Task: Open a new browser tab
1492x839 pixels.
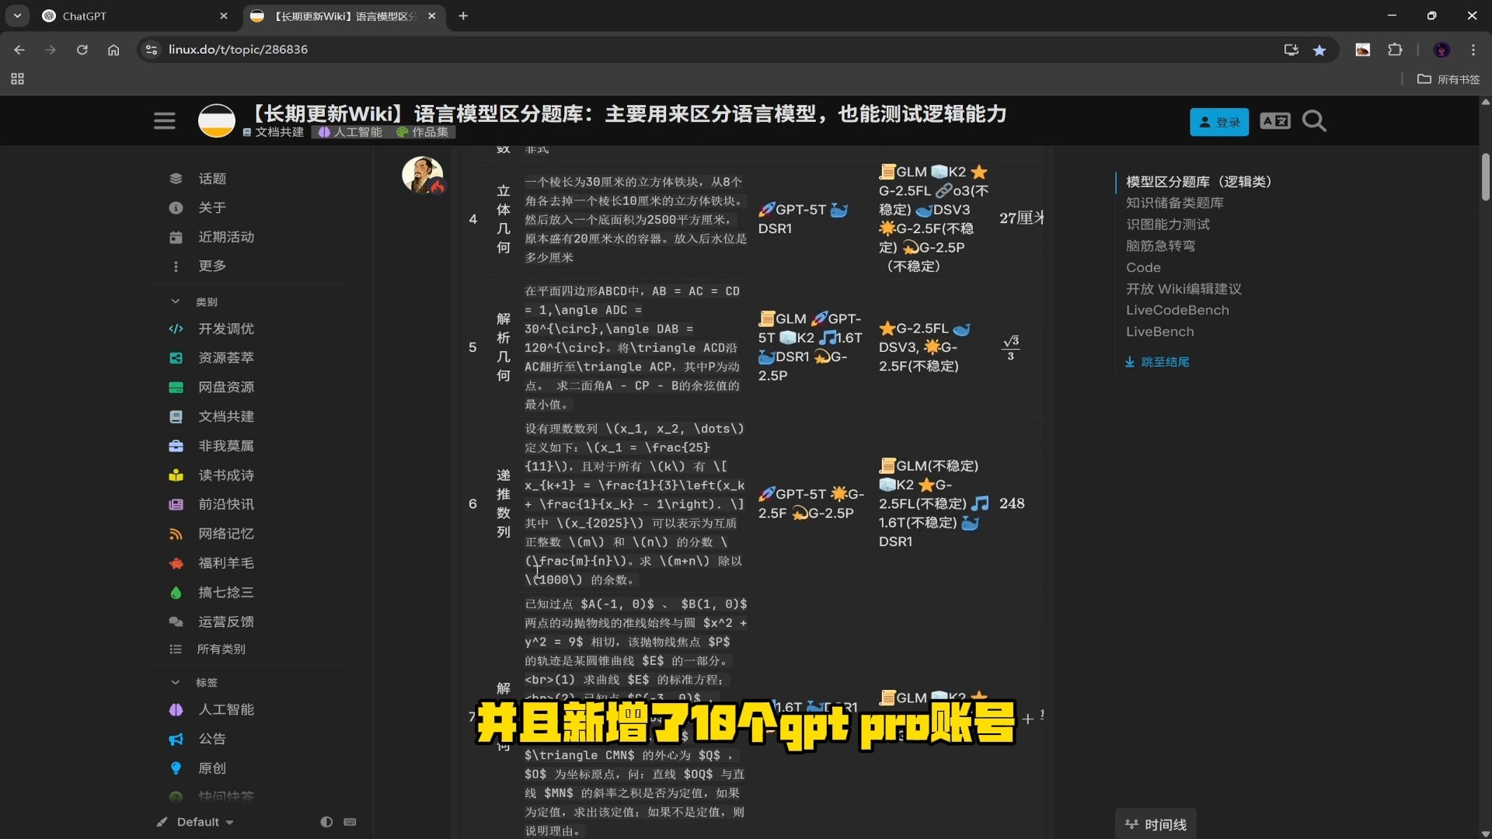Action: (463, 16)
